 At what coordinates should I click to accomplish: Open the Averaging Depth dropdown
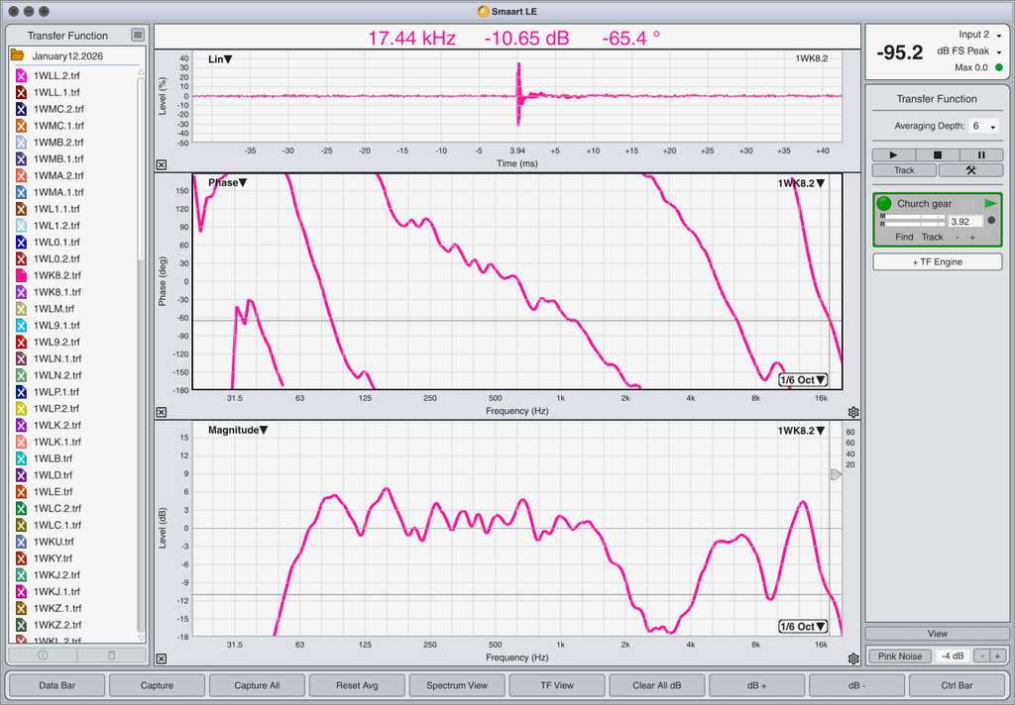pos(982,126)
